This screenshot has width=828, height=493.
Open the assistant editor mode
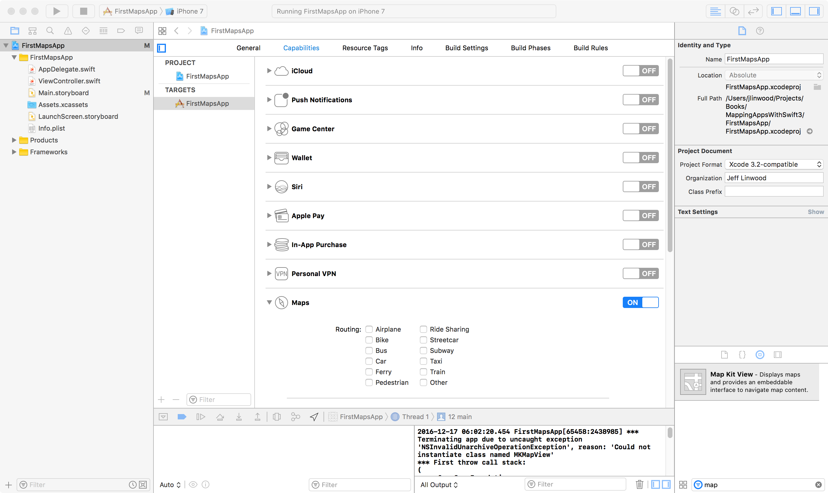pyautogui.click(x=734, y=11)
